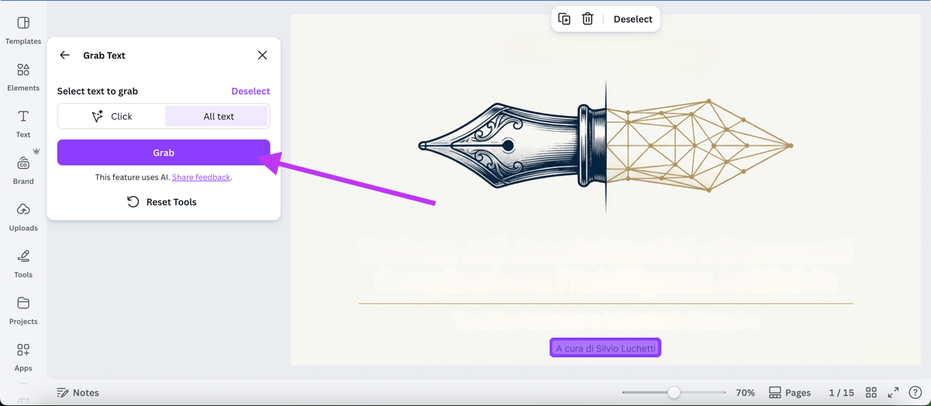Switch selection mode to Click
The height and width of the screenshot is (406, 931).
[112, 116]
